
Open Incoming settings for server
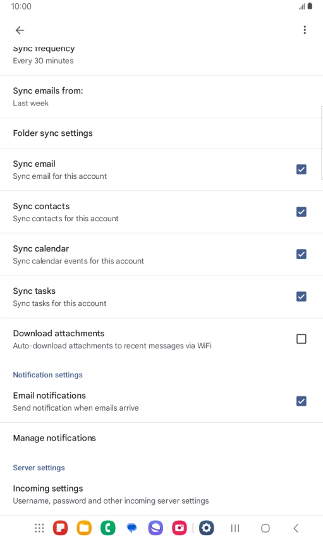[x=162, y=494]
